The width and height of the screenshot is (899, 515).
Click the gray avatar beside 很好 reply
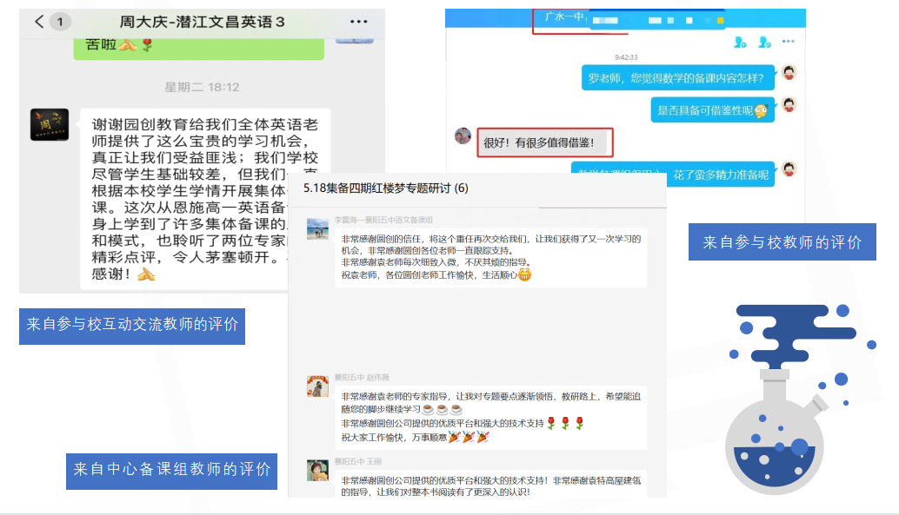(463, 136)
